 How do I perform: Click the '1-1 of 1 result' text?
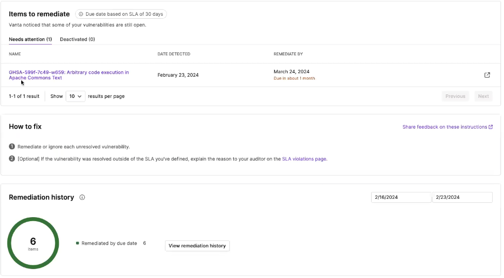click(x=24, y=96)
